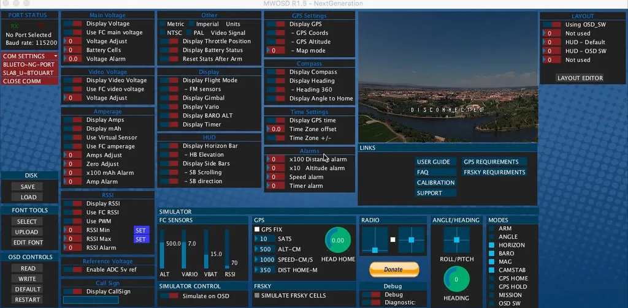Click the orange Donate button
Image resolution: width=628 pixels, height=308 pixels.
pos(394,269)
